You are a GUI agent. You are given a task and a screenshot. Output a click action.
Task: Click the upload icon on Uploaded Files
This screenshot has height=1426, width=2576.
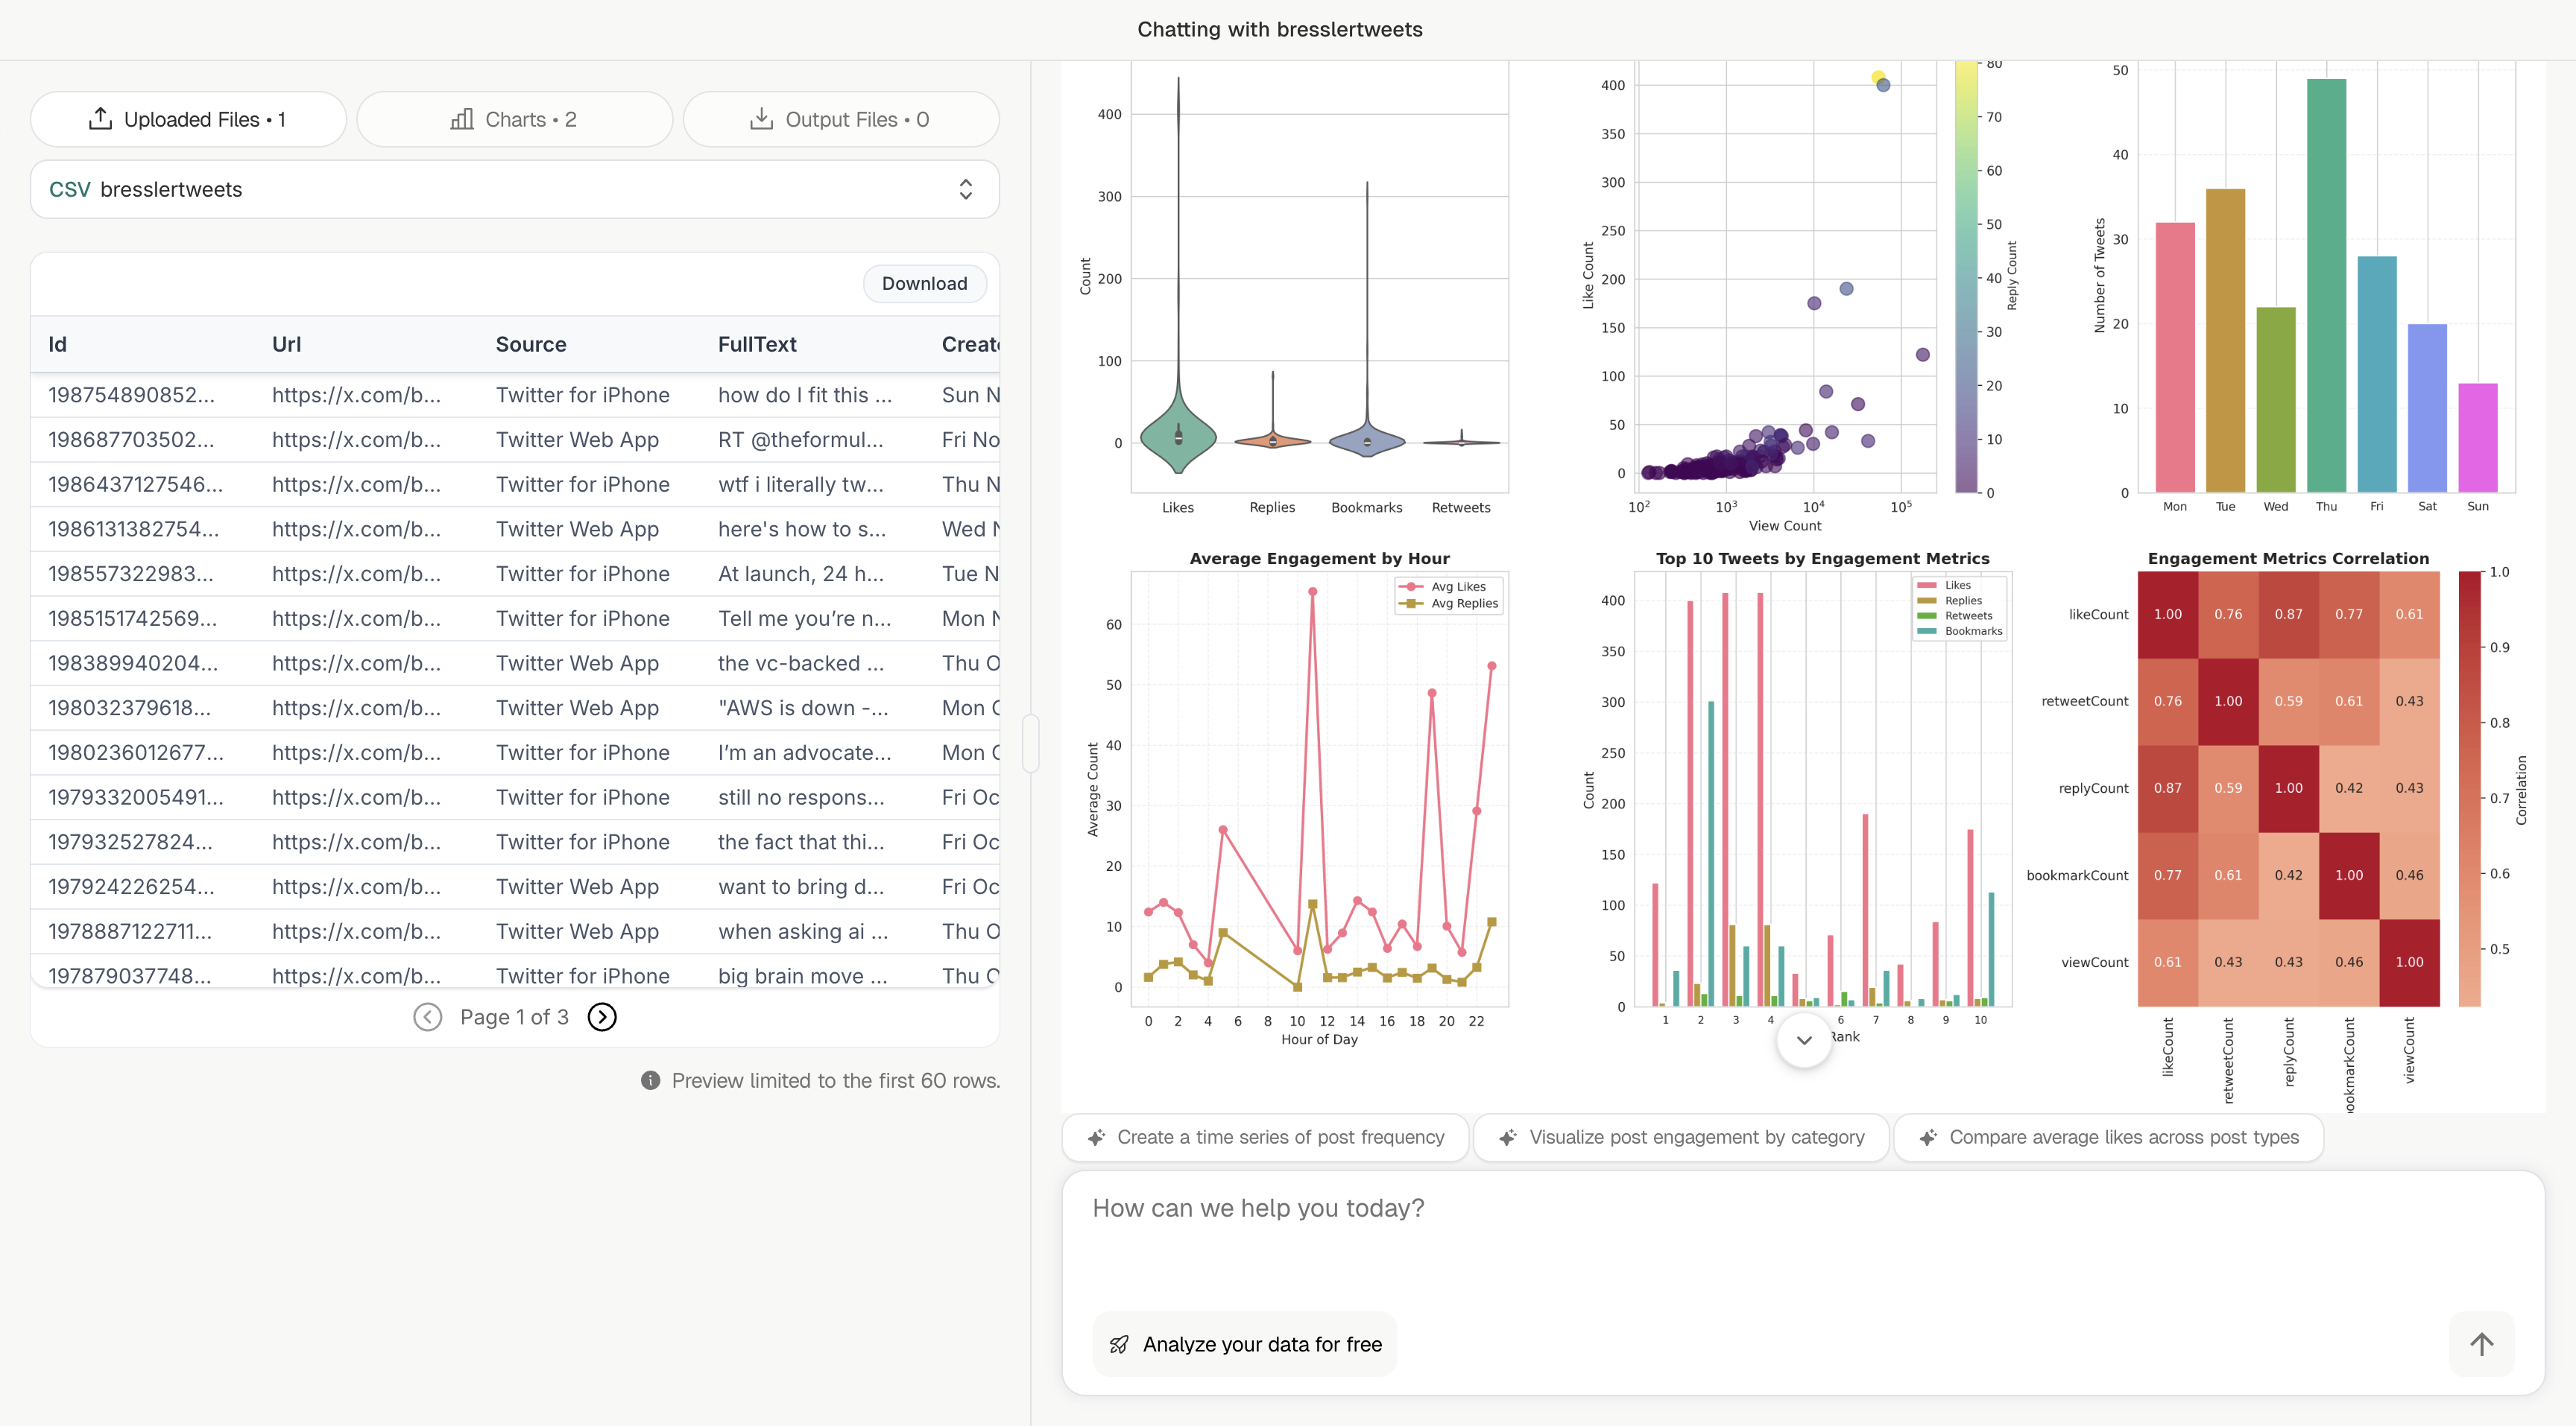coord(100,118)
